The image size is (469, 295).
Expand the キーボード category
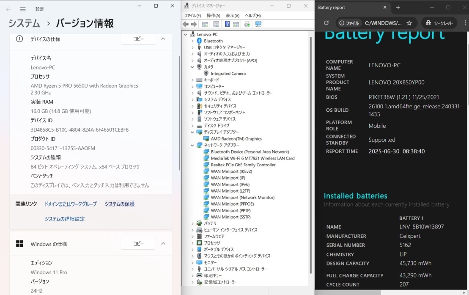192,80
